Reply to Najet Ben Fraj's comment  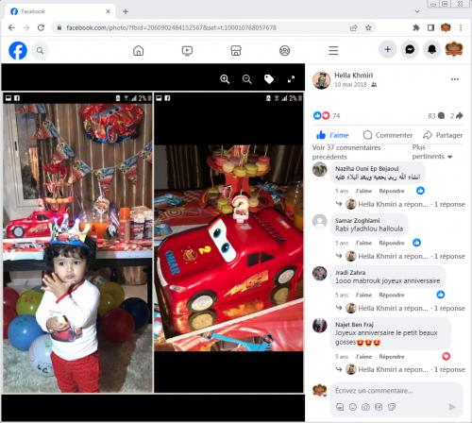[x=392, y=357]
